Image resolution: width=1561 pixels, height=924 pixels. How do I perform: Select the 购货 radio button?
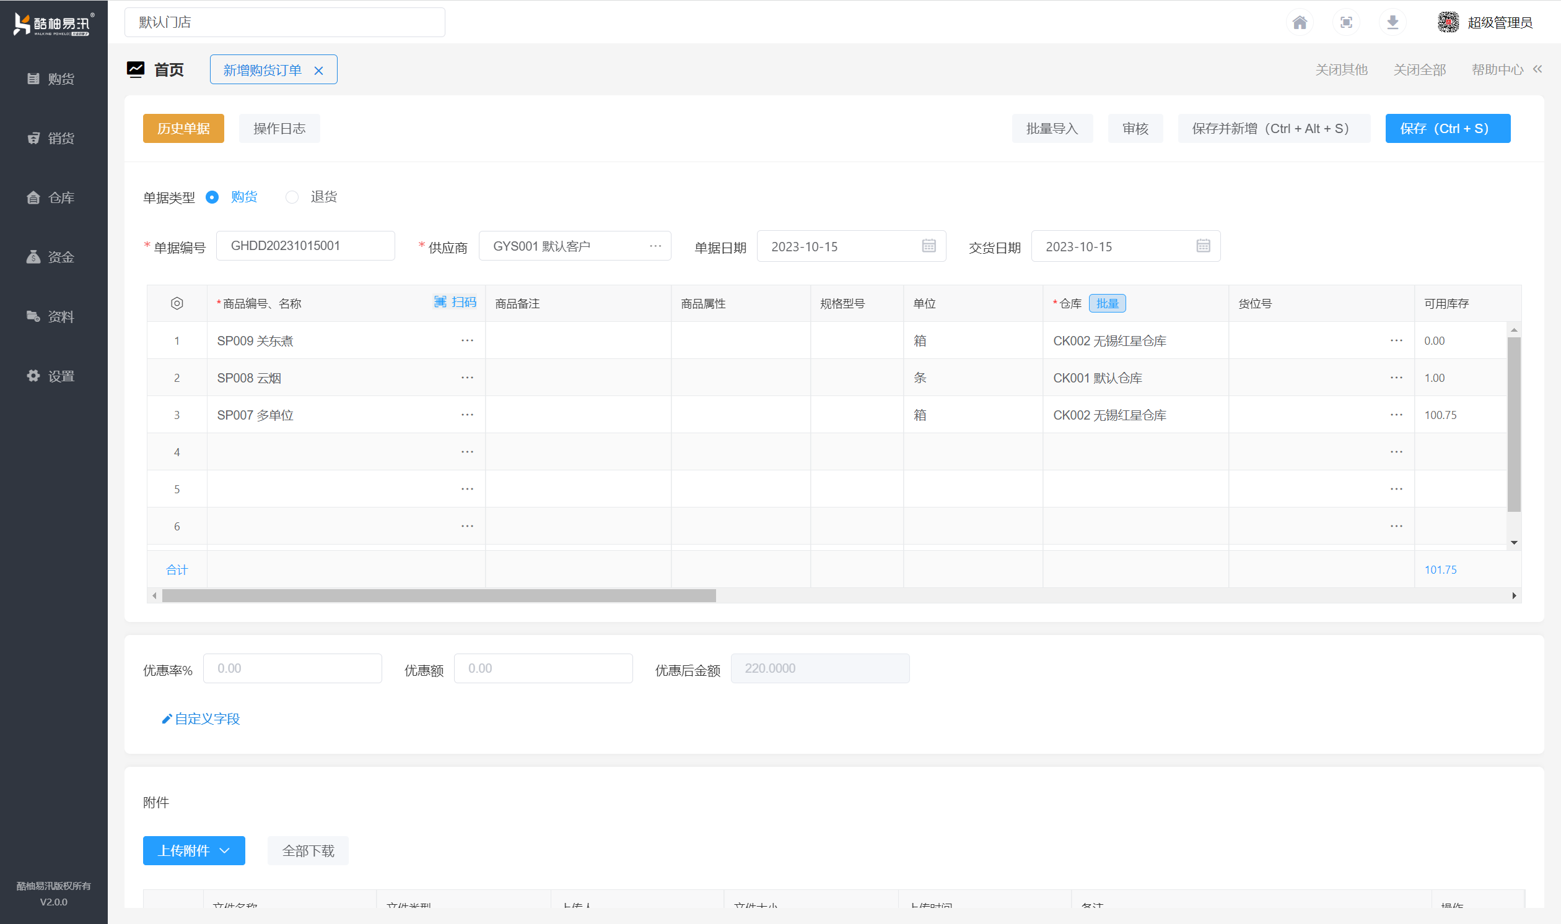click(x=212, y=197)
